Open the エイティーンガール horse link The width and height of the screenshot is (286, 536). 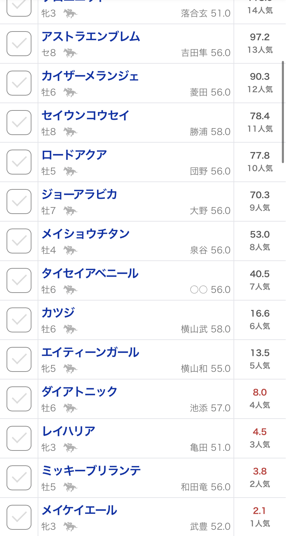tap(90, 352)
